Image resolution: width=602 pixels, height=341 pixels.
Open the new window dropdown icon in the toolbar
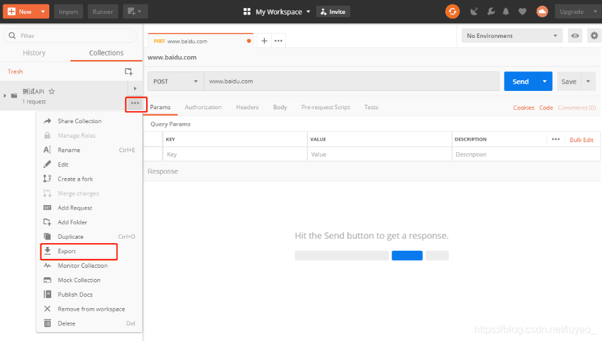click(135, 11)
